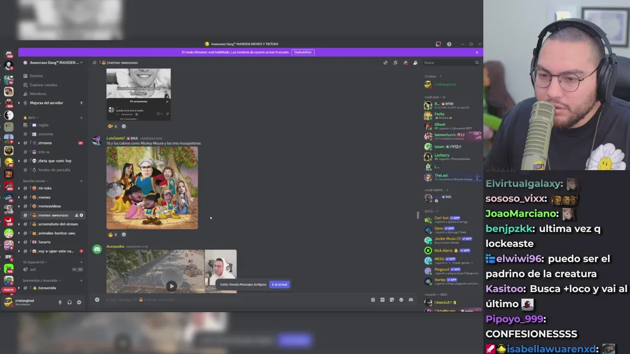630x354 pixels.
Task: Mute the microphone in user panel
Action: coord(60,302)
